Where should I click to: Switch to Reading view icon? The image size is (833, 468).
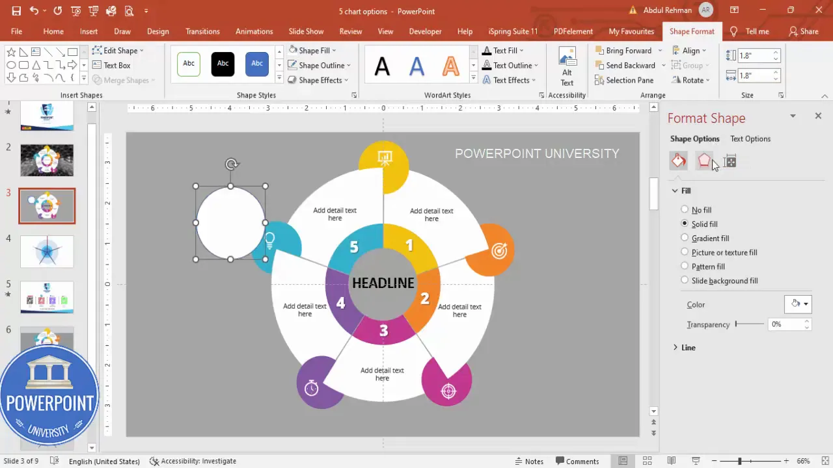[x=672, y=461]
